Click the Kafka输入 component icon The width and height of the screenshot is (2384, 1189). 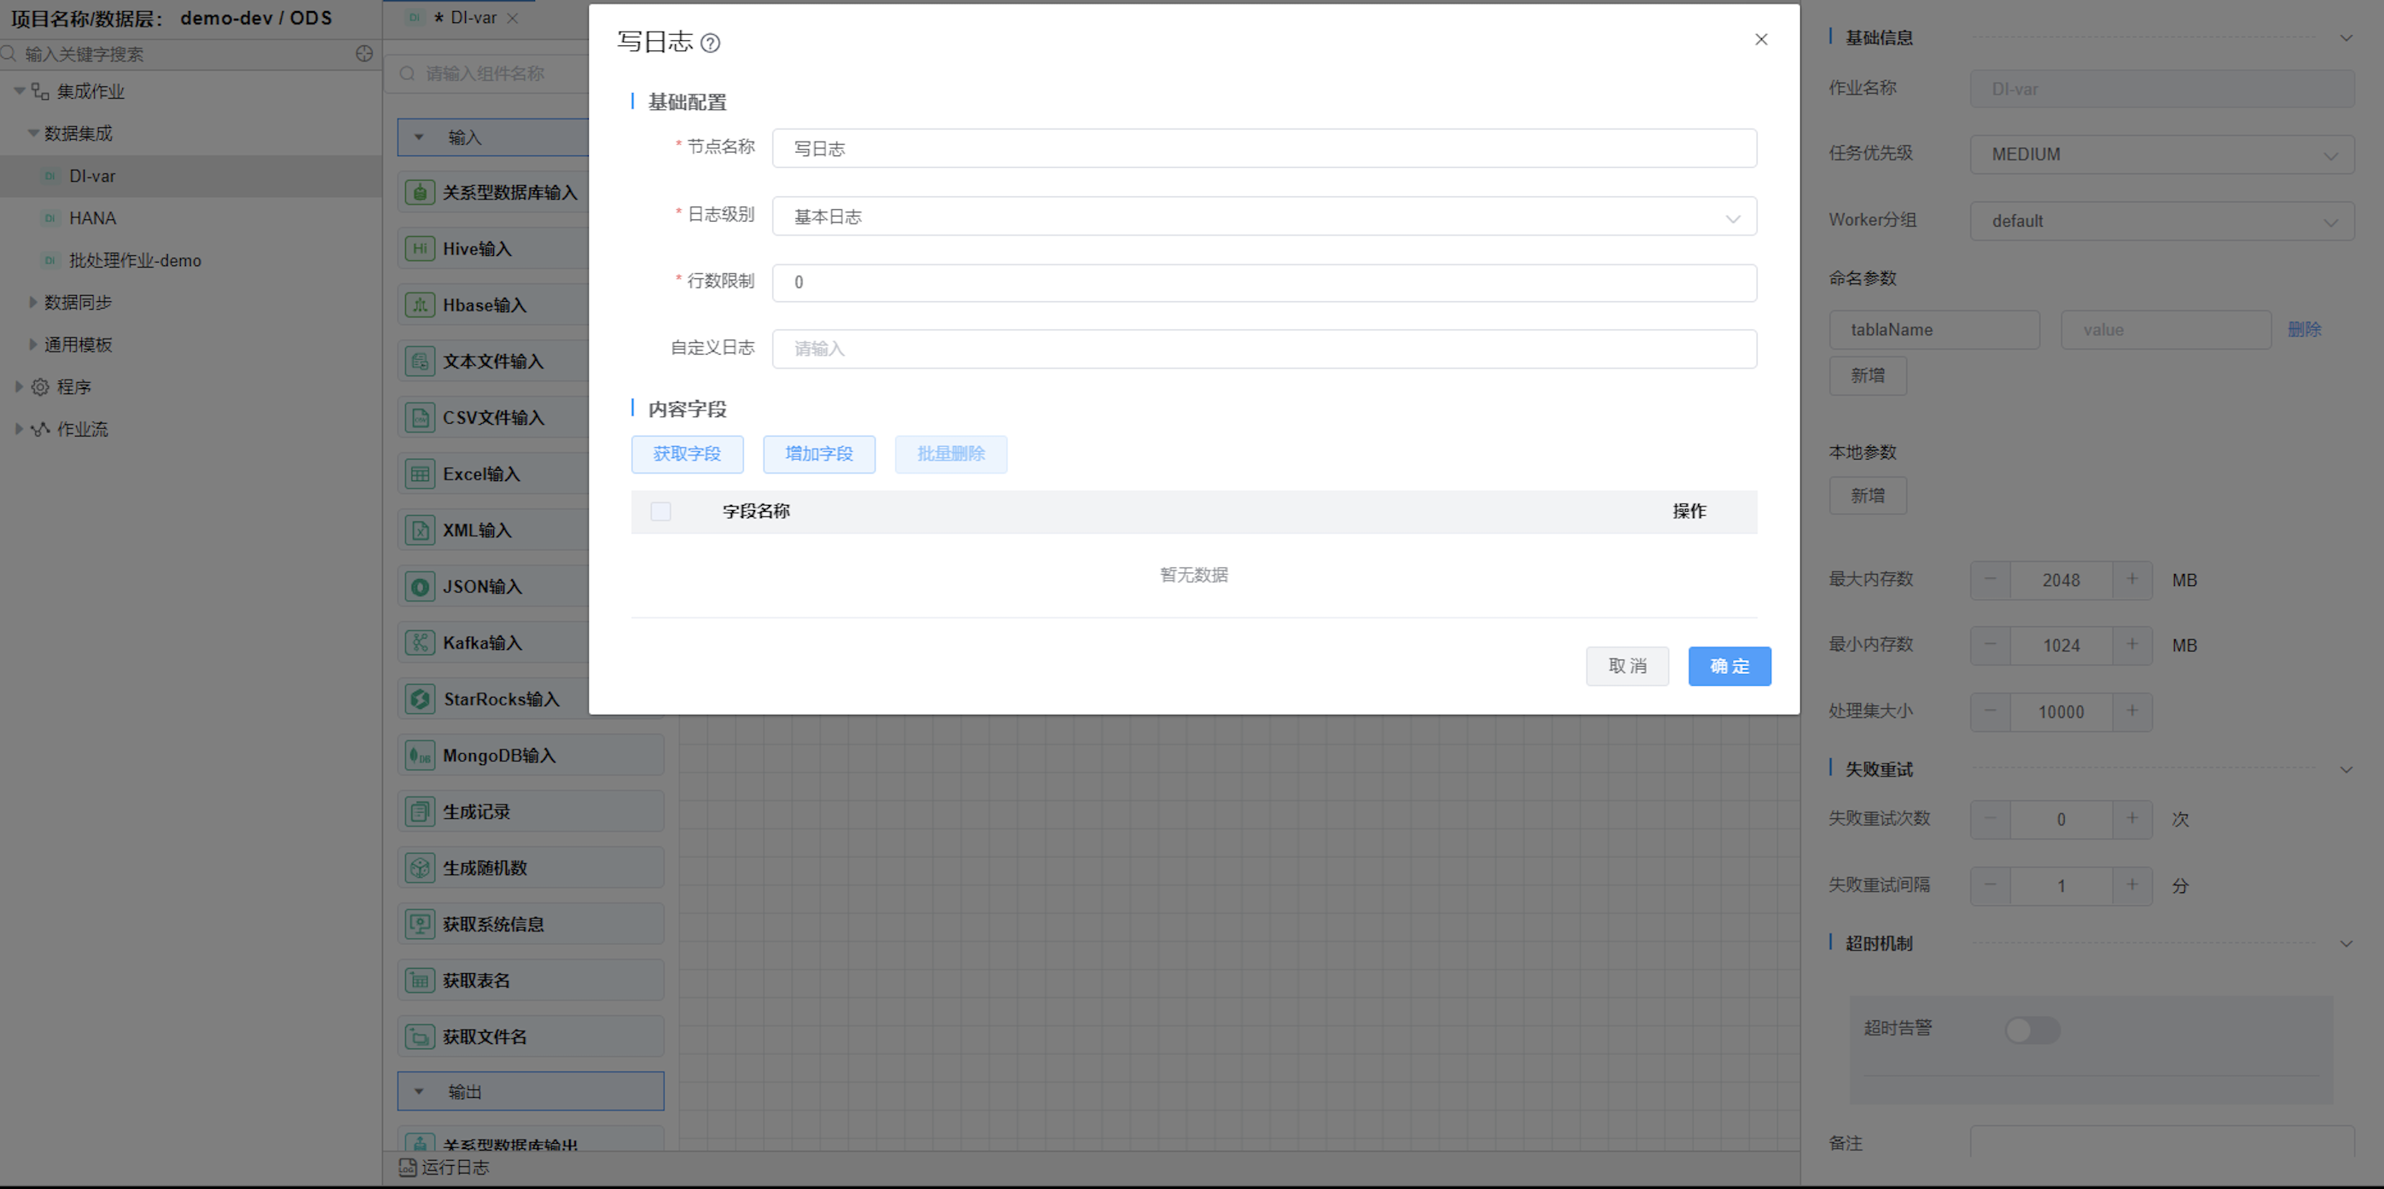419,642
